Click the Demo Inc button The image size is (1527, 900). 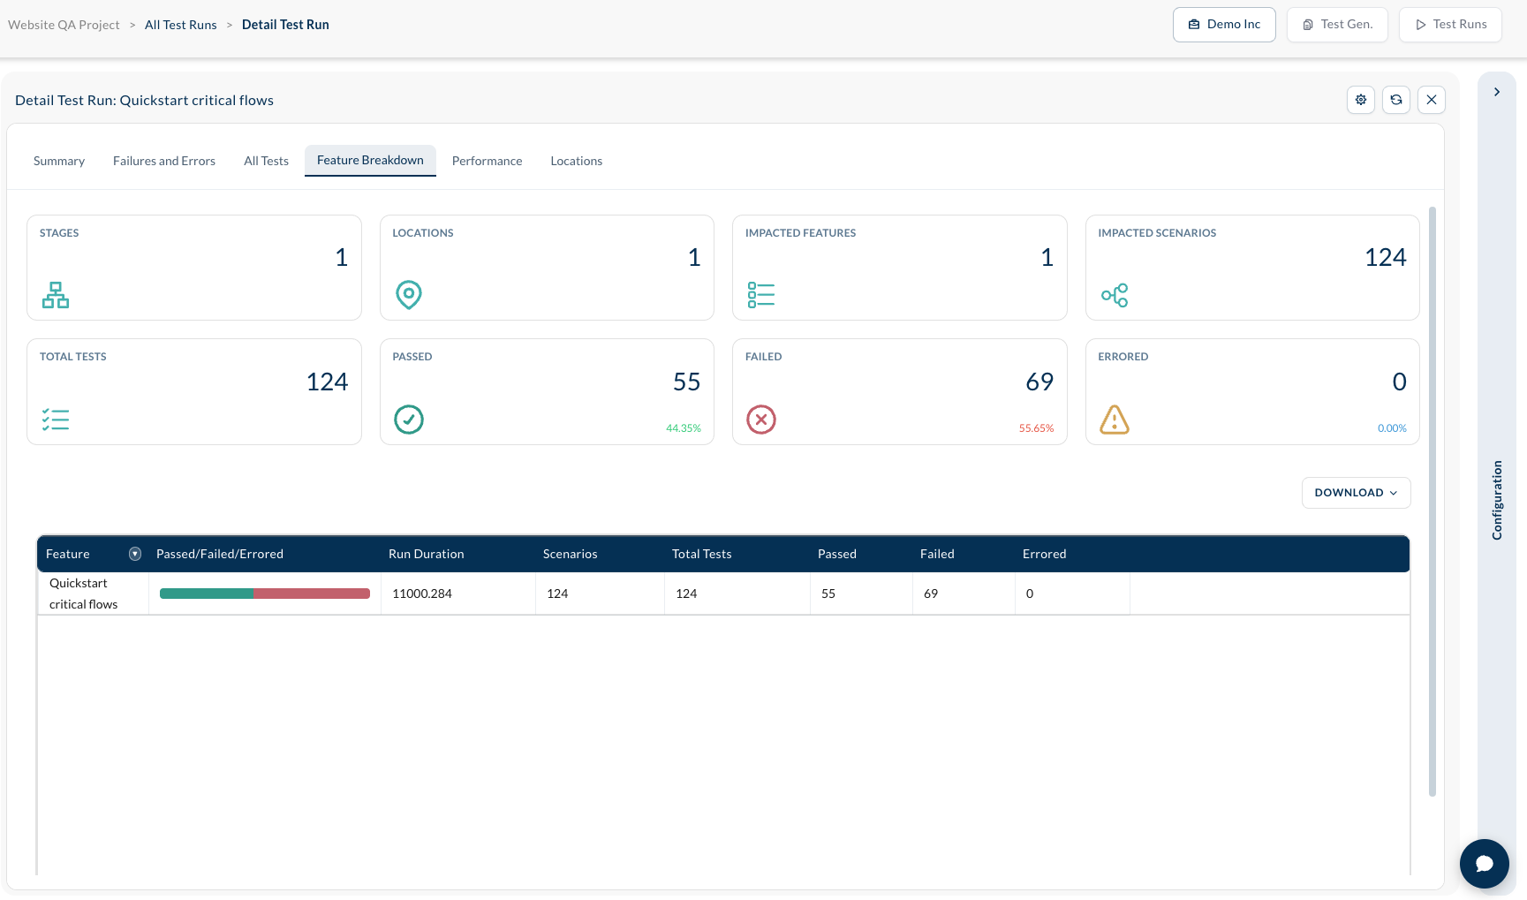[x=1224, y=25]
